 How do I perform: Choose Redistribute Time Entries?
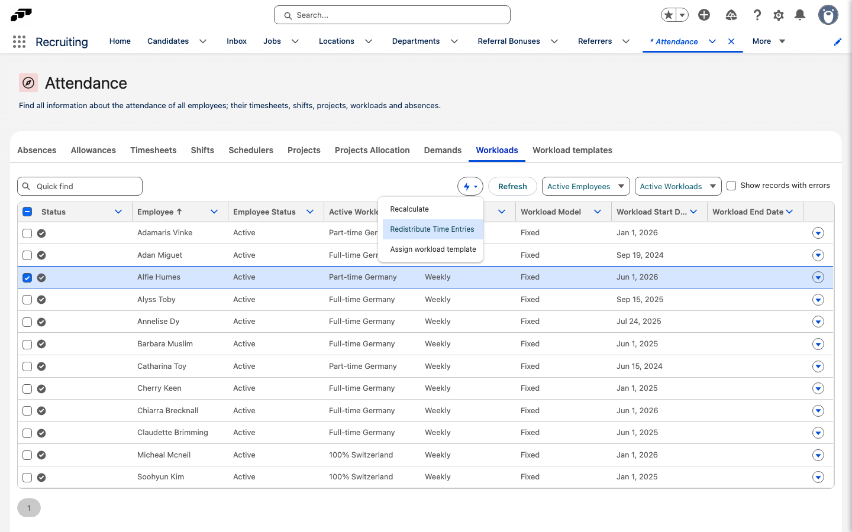(x=433, y=229)
